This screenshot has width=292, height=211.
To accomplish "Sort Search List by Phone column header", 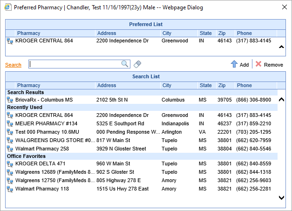I will coord(244,85).
